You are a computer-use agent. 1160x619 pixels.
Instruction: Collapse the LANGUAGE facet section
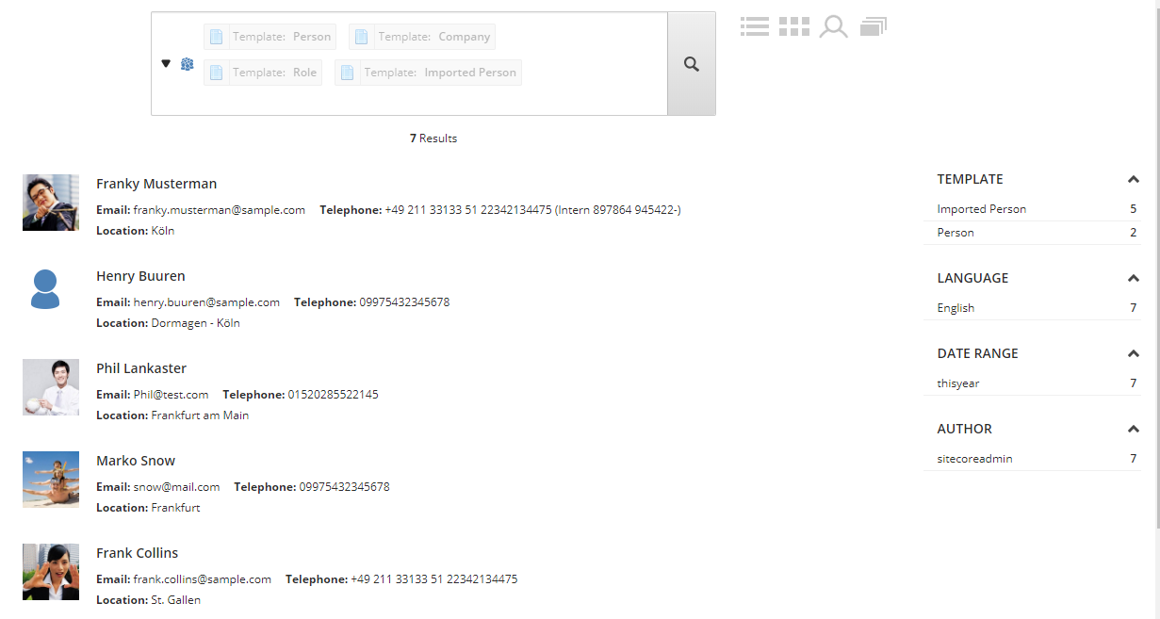click(1133, 278)
